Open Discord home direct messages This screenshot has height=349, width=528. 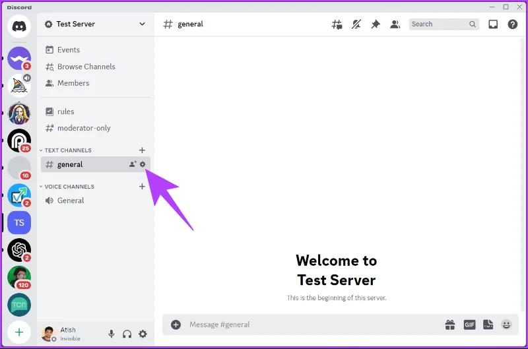tap(19, 26)
